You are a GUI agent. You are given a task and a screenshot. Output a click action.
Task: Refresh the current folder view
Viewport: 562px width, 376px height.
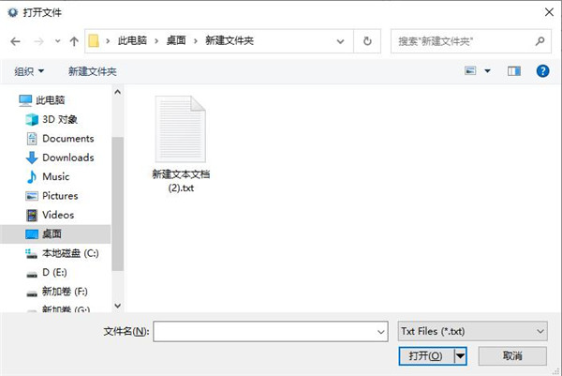pos(367,41)
